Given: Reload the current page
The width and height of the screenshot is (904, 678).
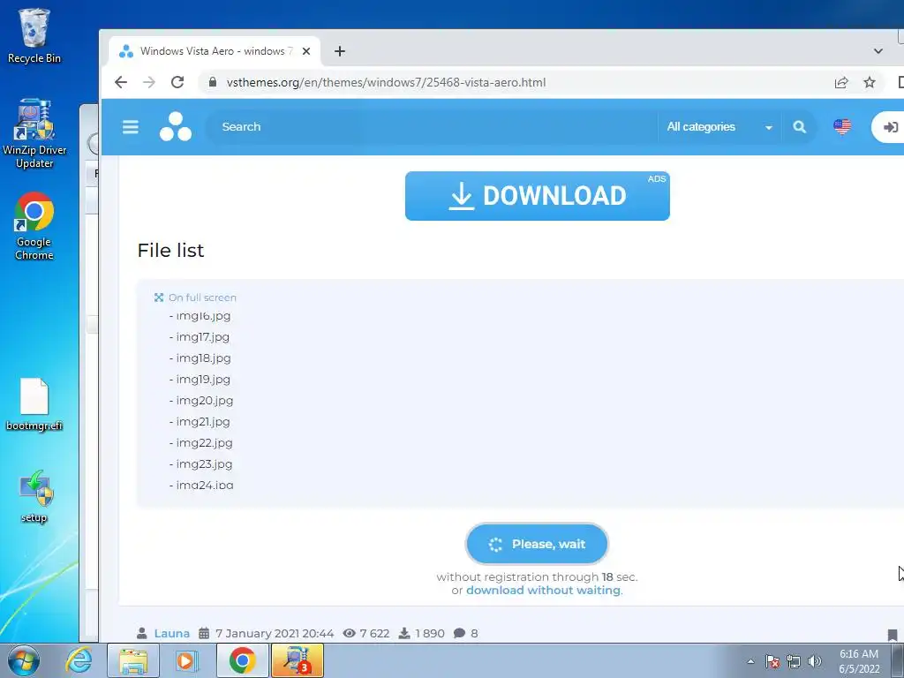Looking at the screenshot, I should coord(177,82).
